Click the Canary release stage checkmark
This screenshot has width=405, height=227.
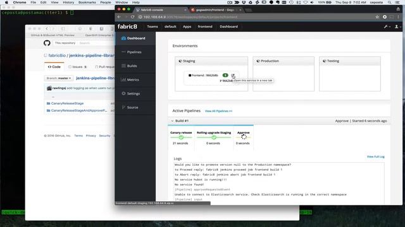[x=181, y=137]
